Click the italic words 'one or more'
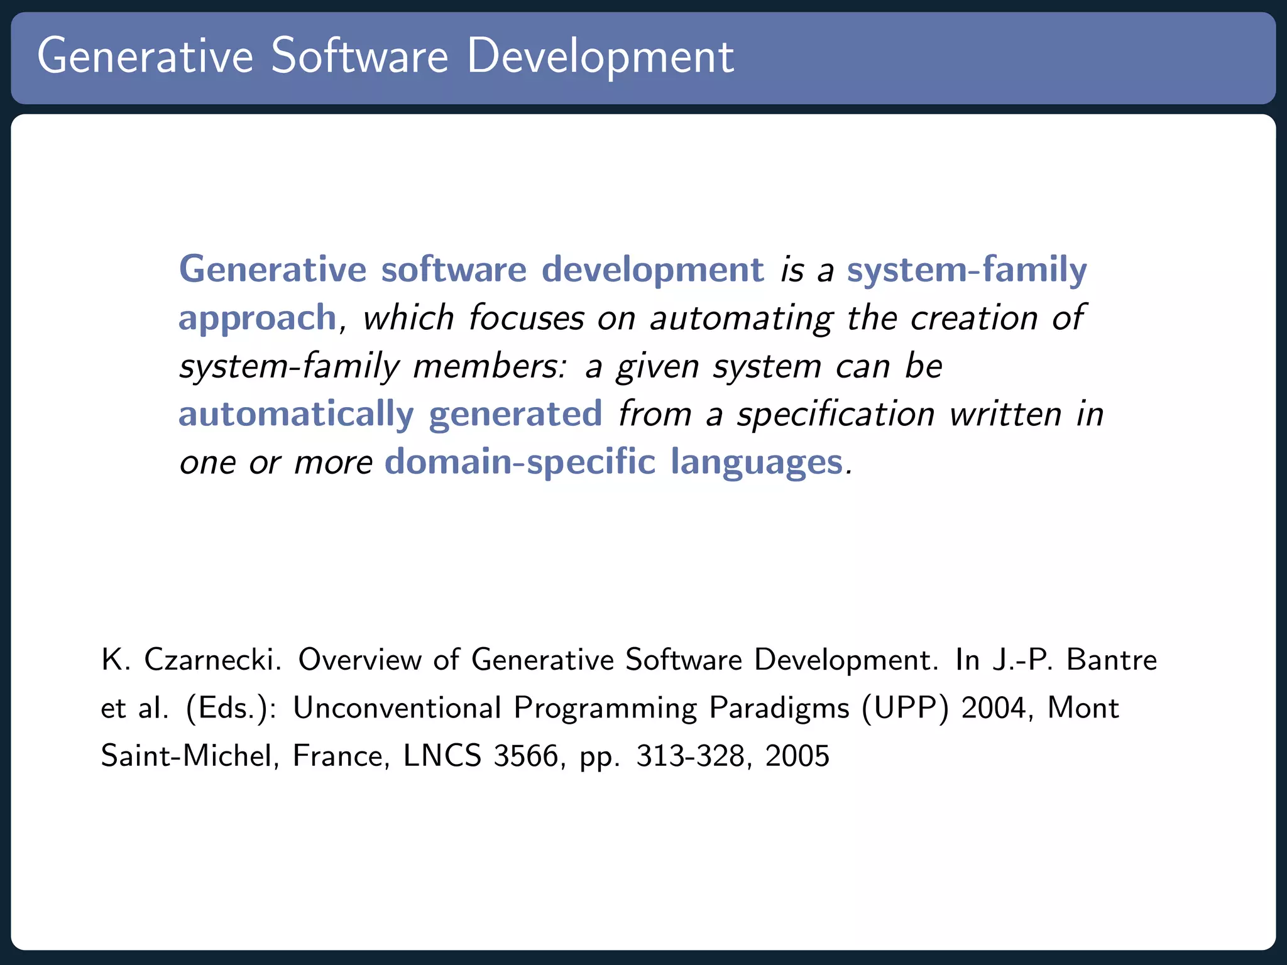1287x965 pixels. [x=275, y=464]
